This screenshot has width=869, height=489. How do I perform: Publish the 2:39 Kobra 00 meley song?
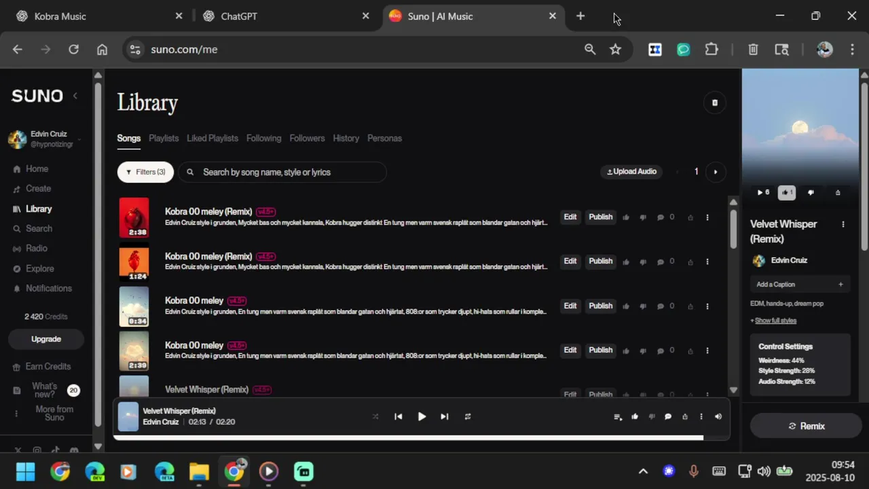click(600, 350)
